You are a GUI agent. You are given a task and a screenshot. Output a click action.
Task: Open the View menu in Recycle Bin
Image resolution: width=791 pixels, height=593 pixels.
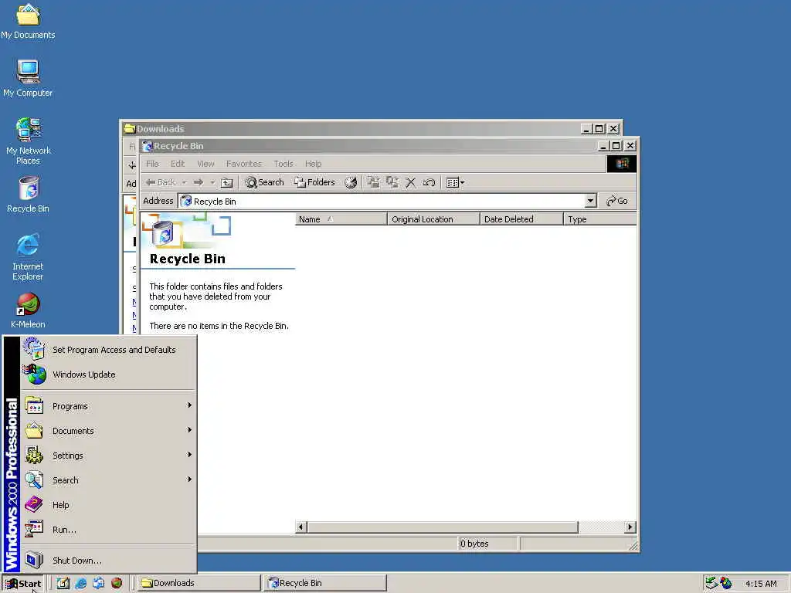pos(205,164)
